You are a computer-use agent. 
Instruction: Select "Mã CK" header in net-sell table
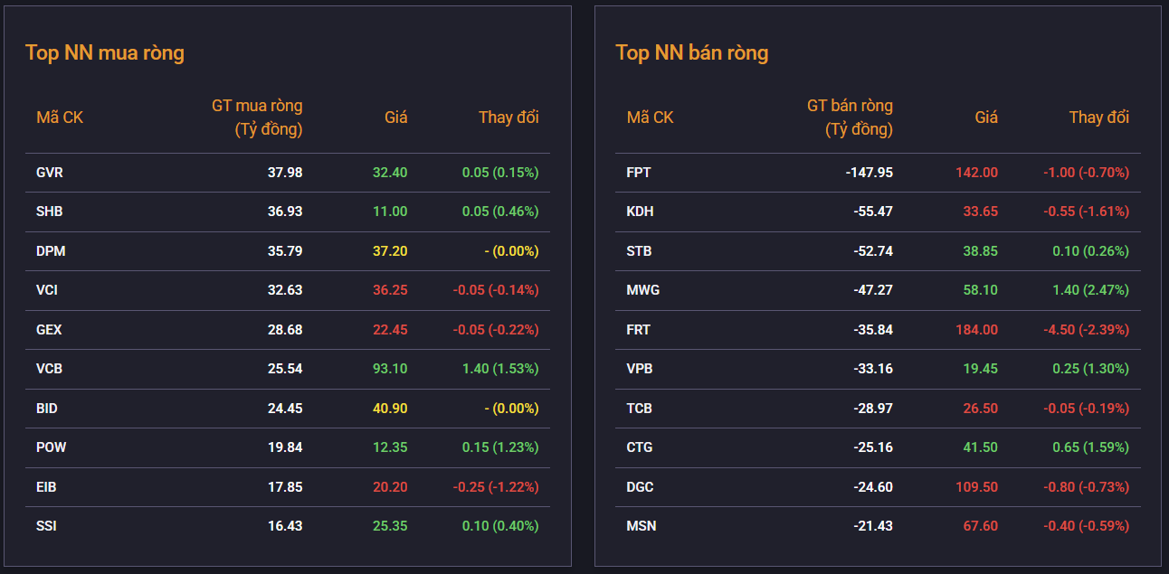tap(650, 118)
